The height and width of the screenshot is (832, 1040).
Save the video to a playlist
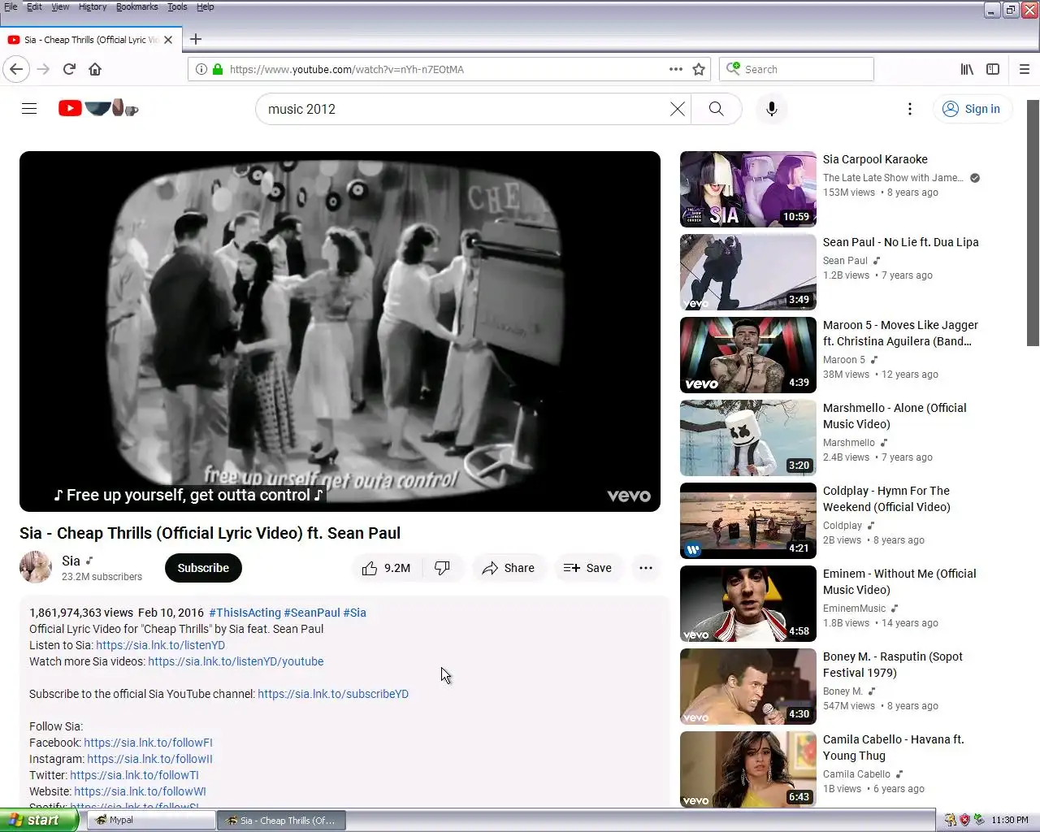pos(588,568)
